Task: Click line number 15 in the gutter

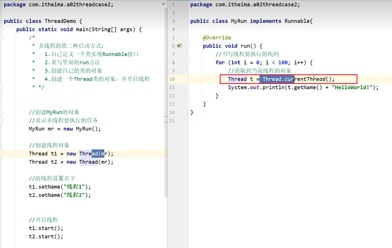Action: [x=172, y=121]
